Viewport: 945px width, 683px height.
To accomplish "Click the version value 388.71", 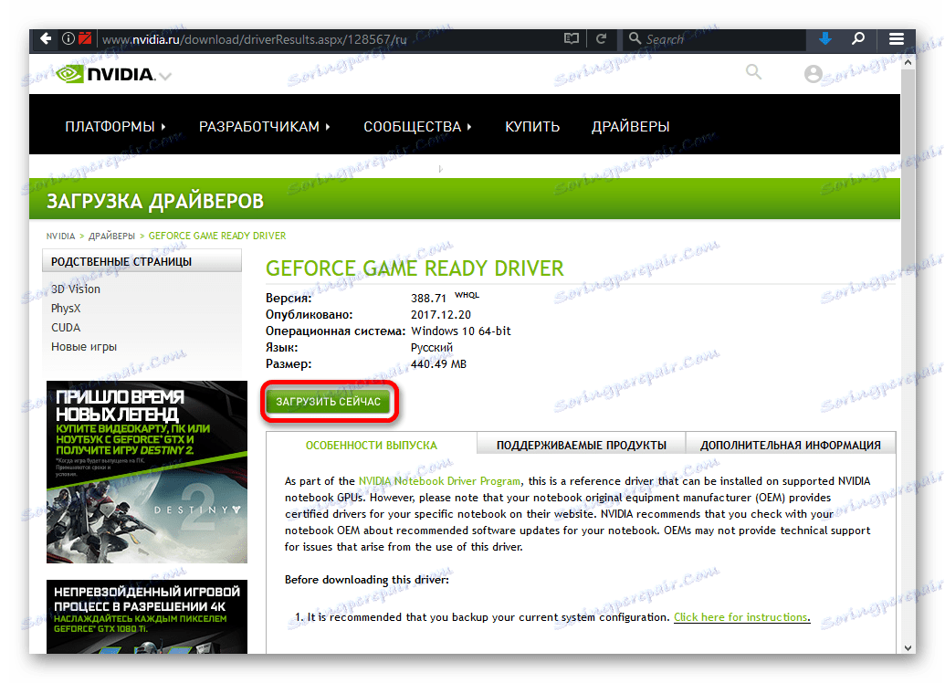I will coord(428,298).
